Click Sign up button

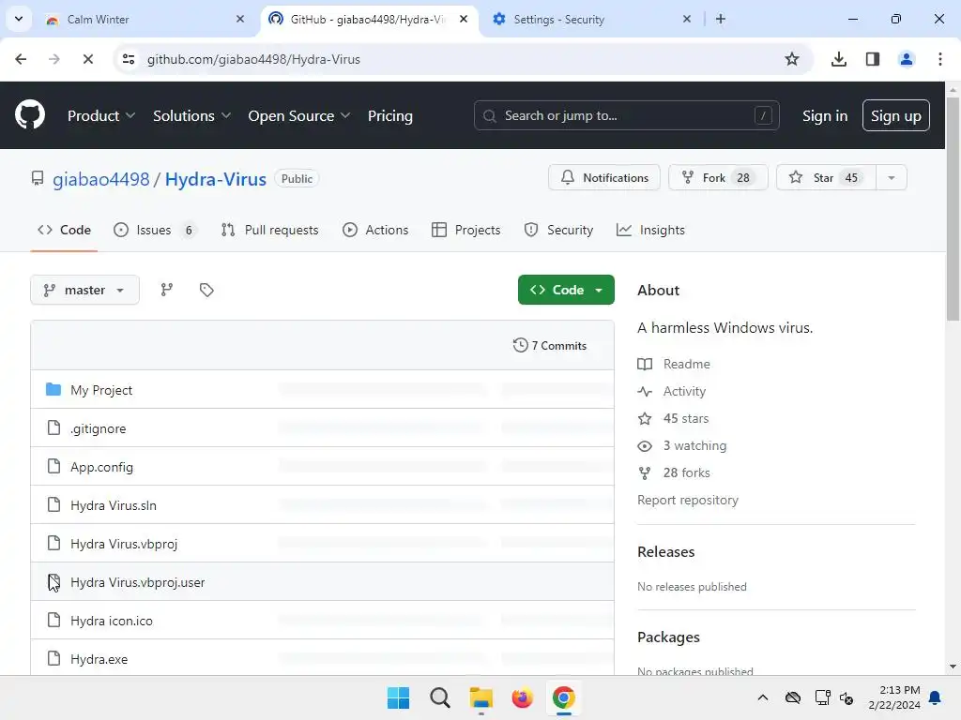point(896,115)
